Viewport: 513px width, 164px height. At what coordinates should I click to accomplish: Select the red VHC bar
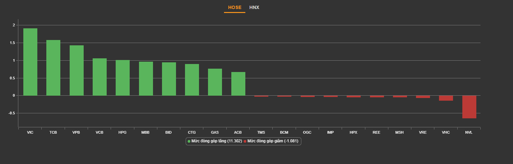446,98
